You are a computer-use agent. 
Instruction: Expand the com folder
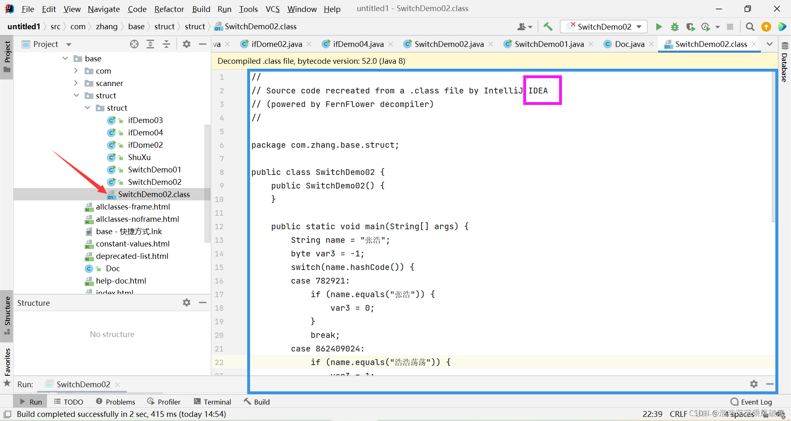(76, 71)
